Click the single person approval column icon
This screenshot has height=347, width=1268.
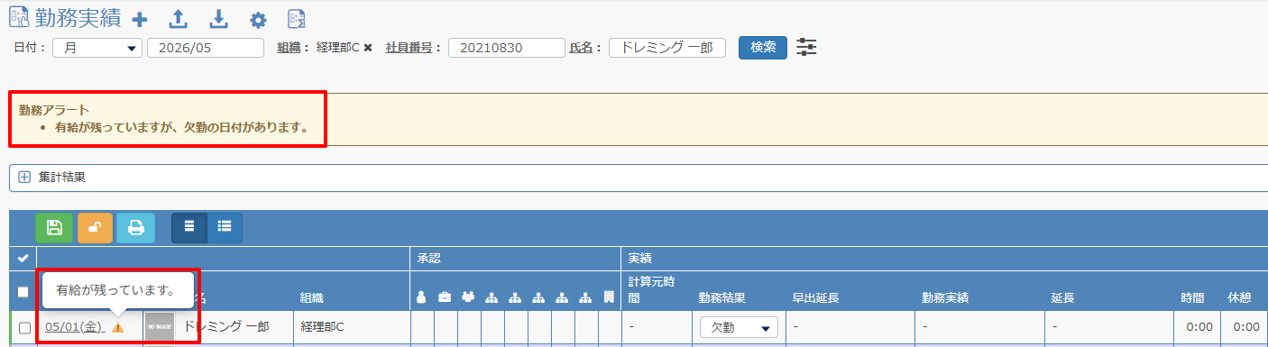421,297
